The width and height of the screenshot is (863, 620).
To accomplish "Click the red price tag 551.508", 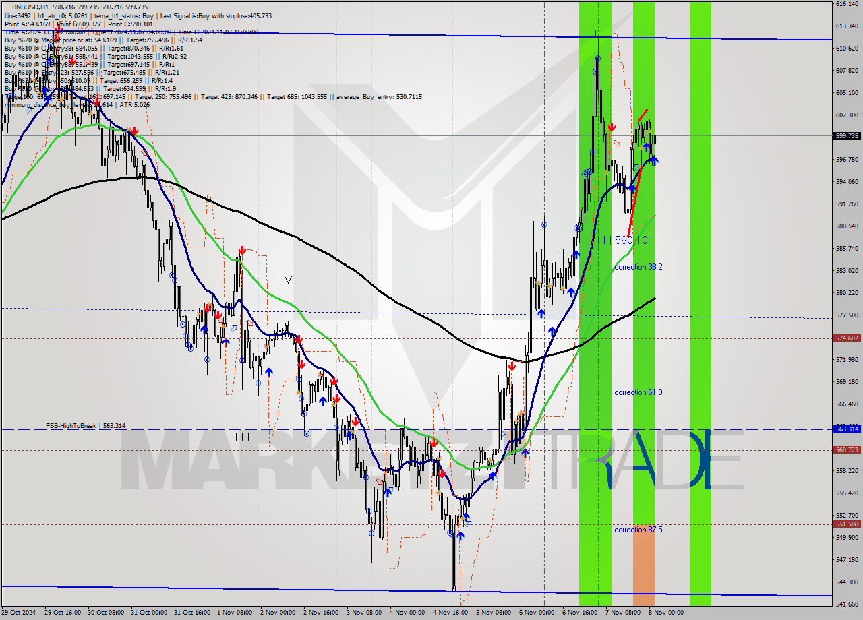I will 847,524.
